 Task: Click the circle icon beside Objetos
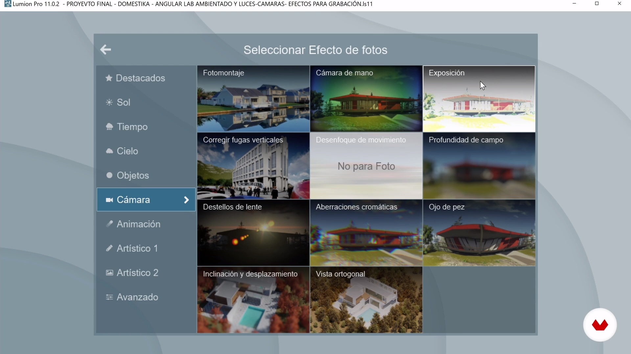click(x=109, y=175)
